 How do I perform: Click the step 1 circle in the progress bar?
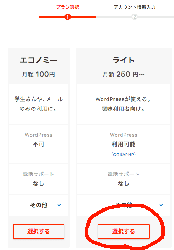[68, 17]
